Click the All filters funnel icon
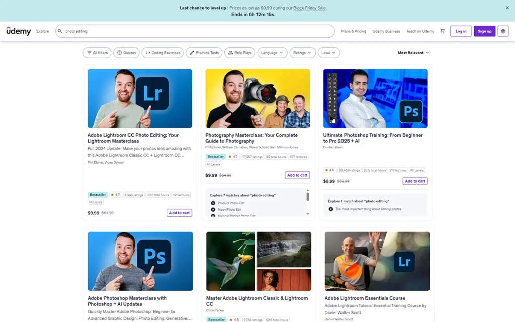The height and width of the screenshot is (322, 515). (89, 52)
